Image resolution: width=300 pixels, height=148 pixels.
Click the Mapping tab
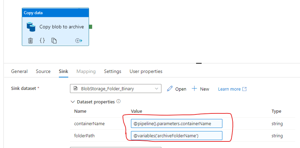86,72
